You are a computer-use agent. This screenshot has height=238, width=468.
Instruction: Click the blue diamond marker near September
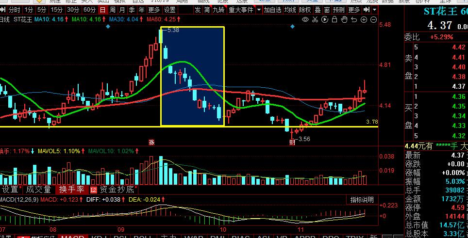point(108,27)
